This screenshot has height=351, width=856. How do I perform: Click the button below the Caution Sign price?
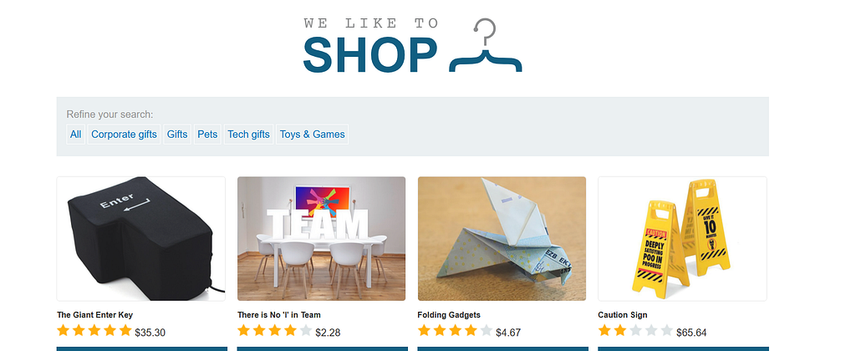684,348
